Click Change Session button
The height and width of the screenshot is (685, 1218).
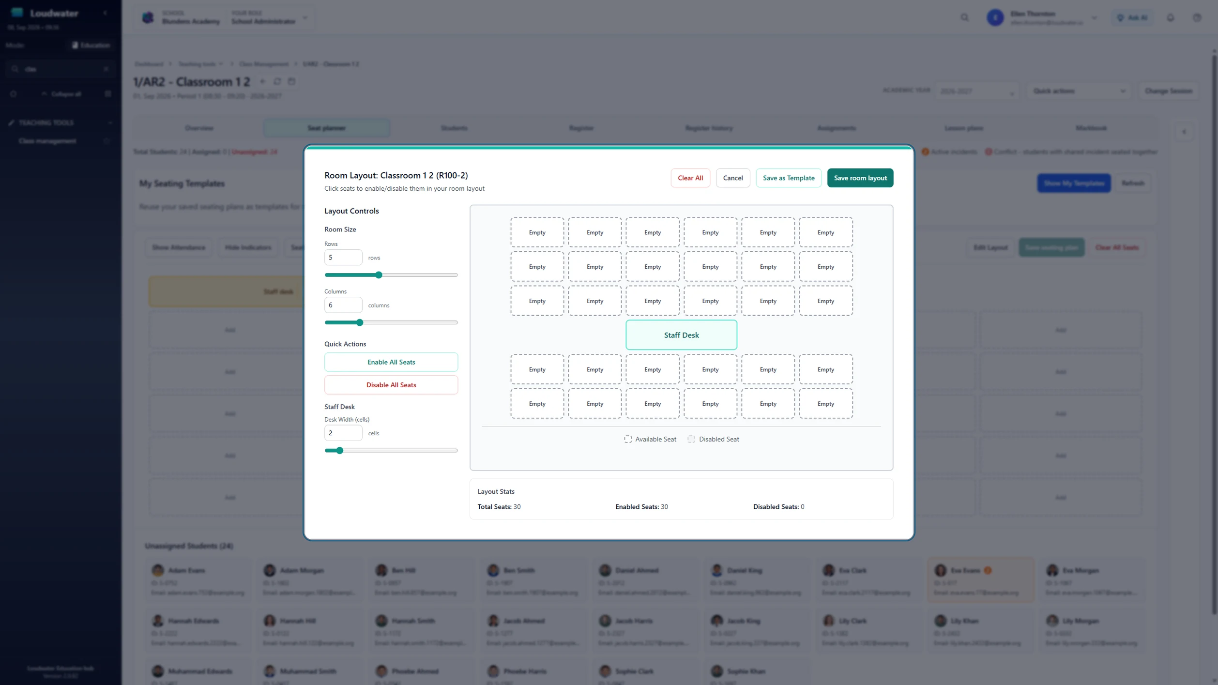[1168, 91]
